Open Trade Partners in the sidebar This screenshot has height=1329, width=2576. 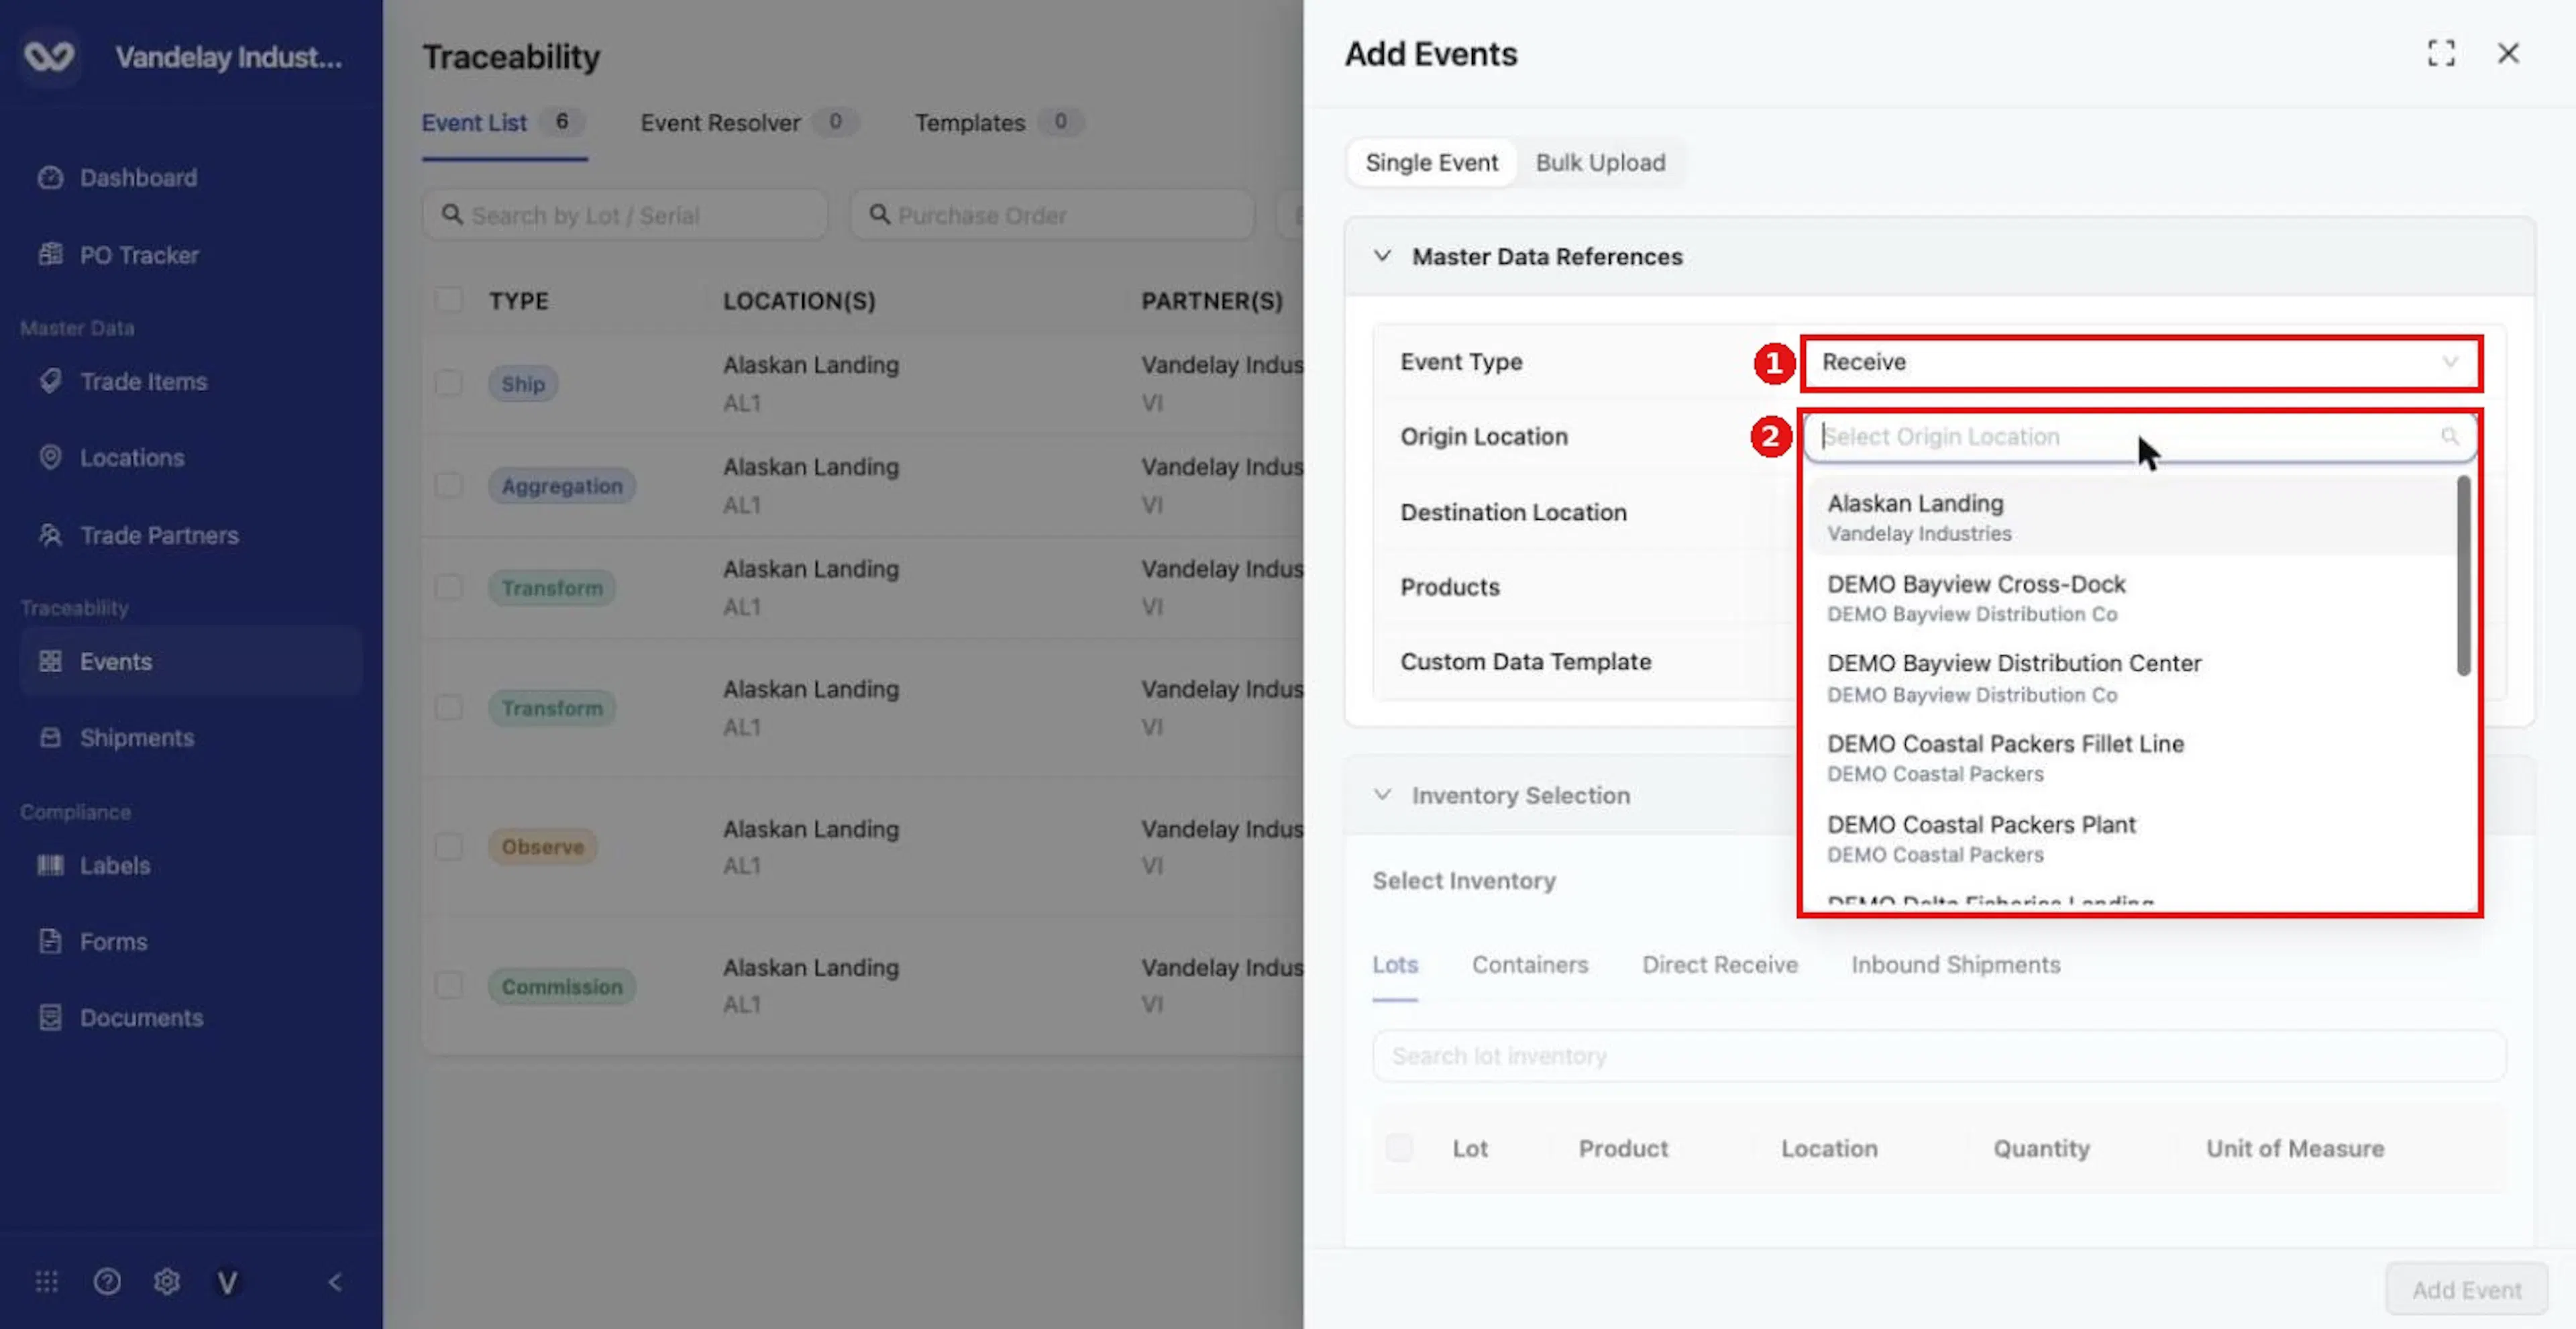pos(138,535)
